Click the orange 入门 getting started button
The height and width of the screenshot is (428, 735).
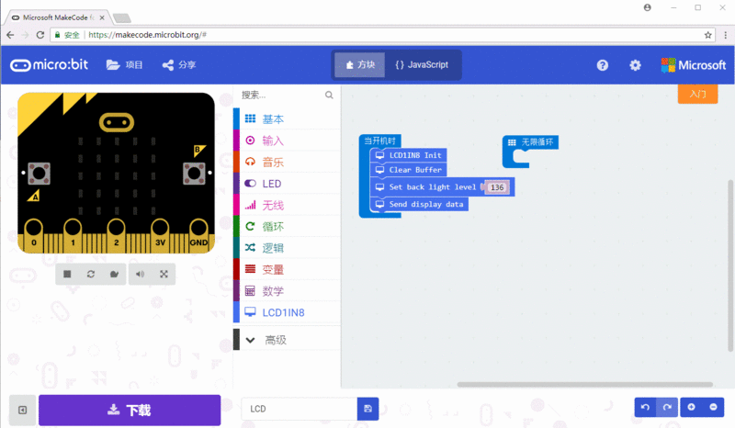click(697, 94)
